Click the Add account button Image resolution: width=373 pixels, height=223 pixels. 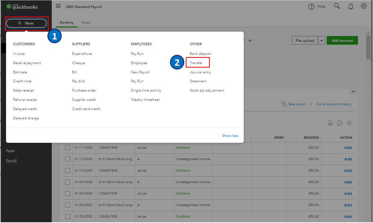pos(342,40)
